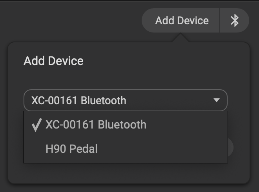The height and width of the screenshot is (192, 259).
Task: Click the XC-00161 Bluetooth selected field text
Action: [x=79, y=100]
